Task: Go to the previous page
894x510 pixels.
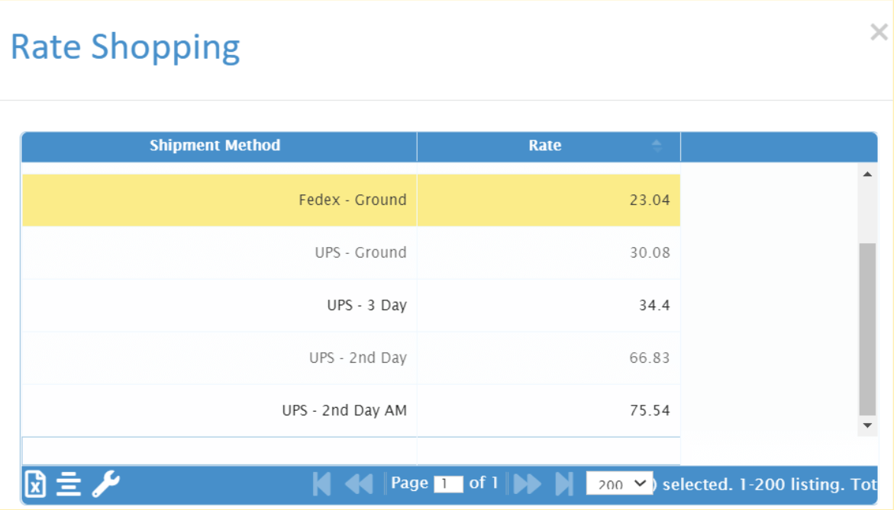Action: pyautogui.click(x=359, y=484)
